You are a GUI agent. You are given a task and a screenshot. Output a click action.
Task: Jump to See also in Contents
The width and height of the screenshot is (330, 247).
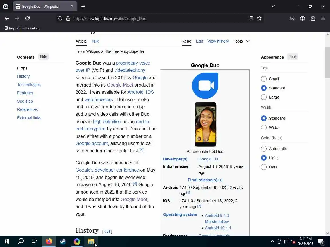click(25, 101)
